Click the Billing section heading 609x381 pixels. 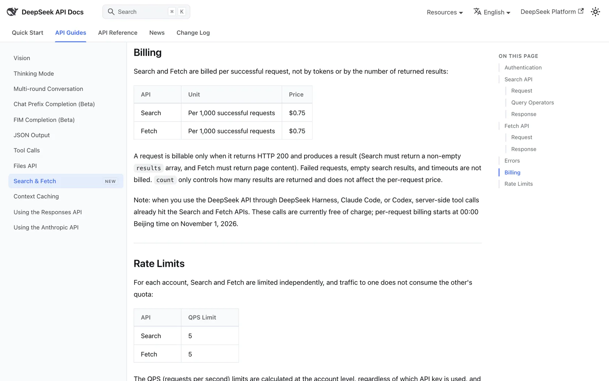coord(148,53)
